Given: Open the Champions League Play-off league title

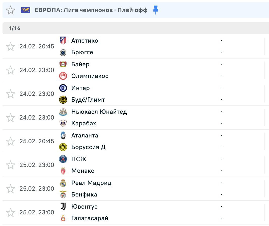Looking at the screenshot, I should 91,10.
